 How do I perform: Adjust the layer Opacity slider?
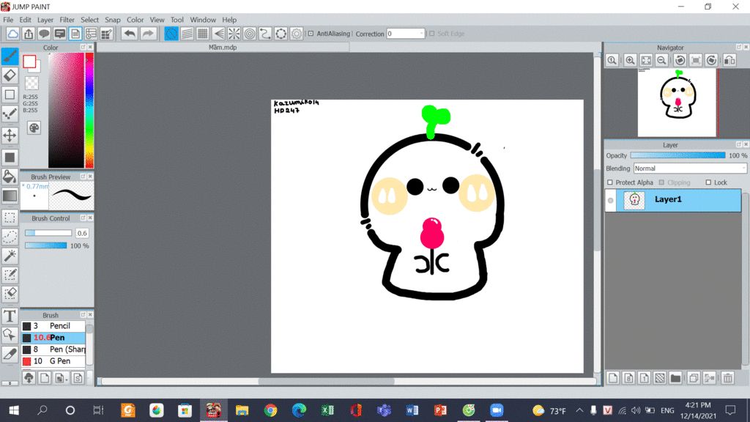click(x=677, y=155)
